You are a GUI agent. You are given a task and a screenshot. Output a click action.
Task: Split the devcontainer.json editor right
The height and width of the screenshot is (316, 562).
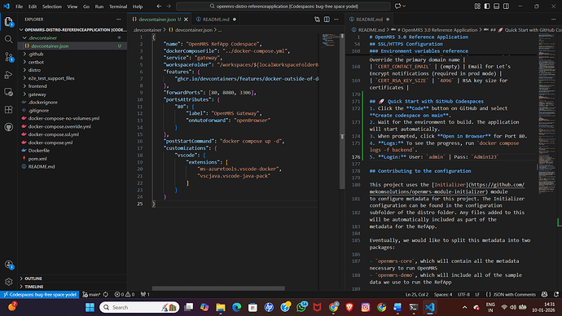327,20
